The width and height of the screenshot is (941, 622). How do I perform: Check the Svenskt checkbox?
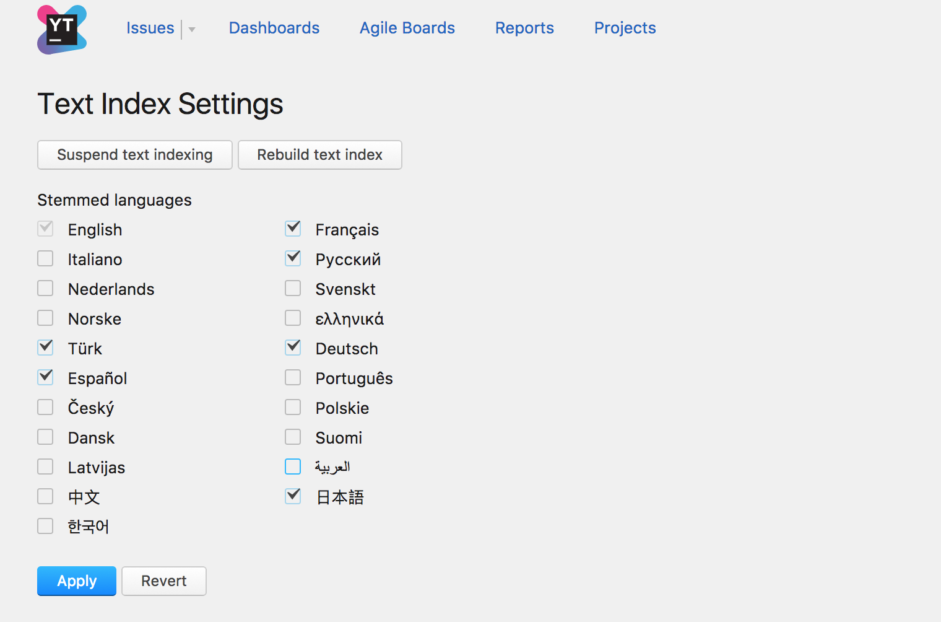pyautogui.click(x=293, y=288)
